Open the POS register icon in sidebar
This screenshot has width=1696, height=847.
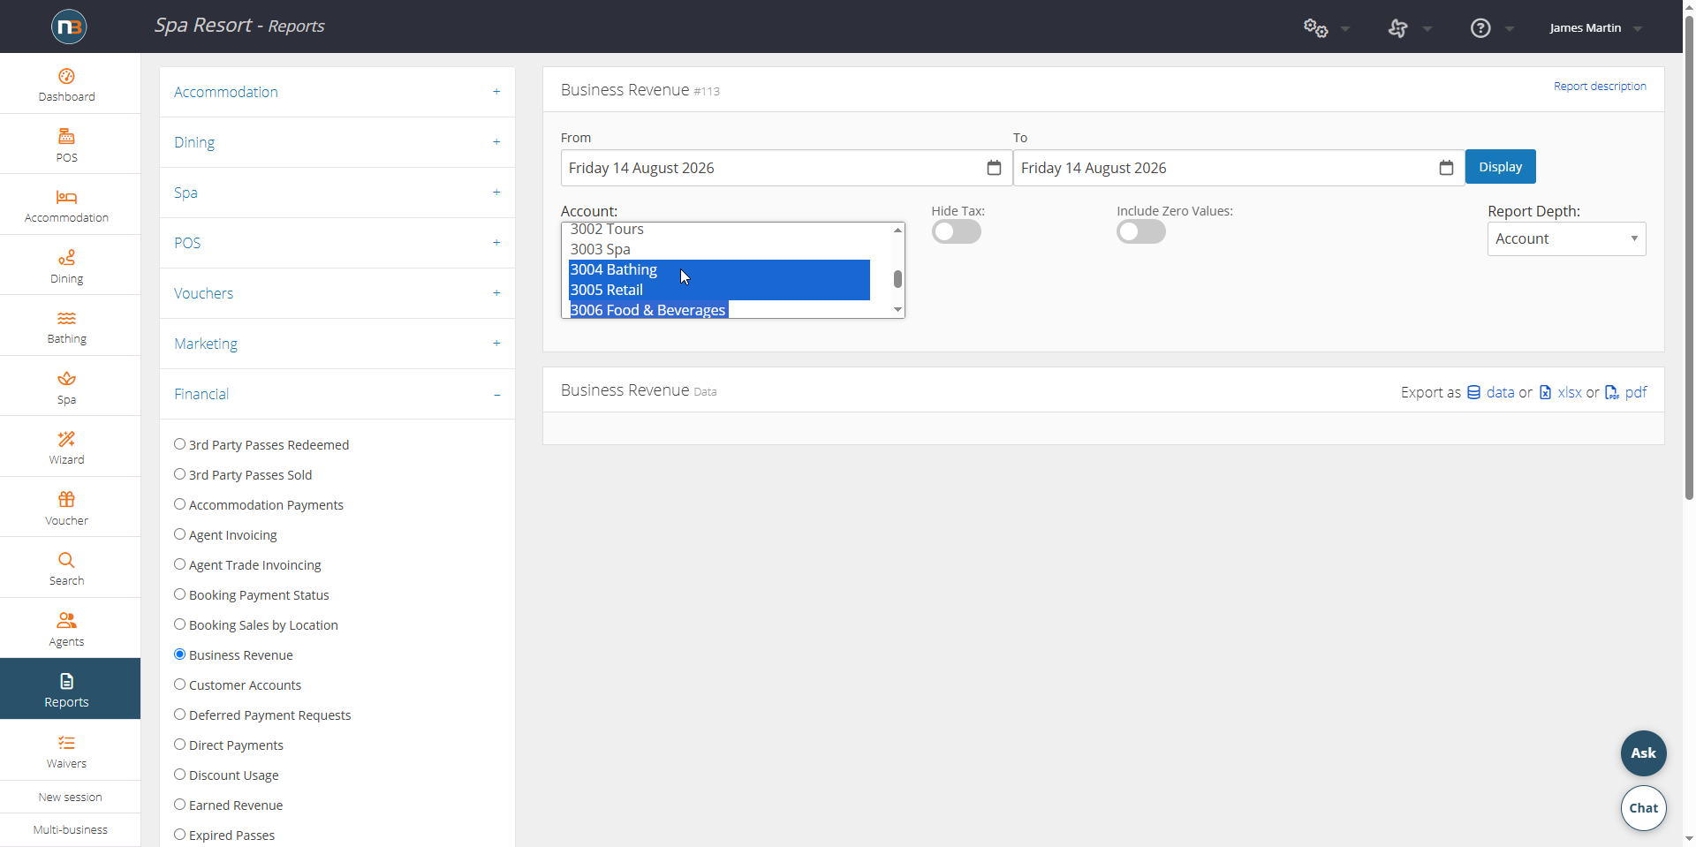click(66, 137)
